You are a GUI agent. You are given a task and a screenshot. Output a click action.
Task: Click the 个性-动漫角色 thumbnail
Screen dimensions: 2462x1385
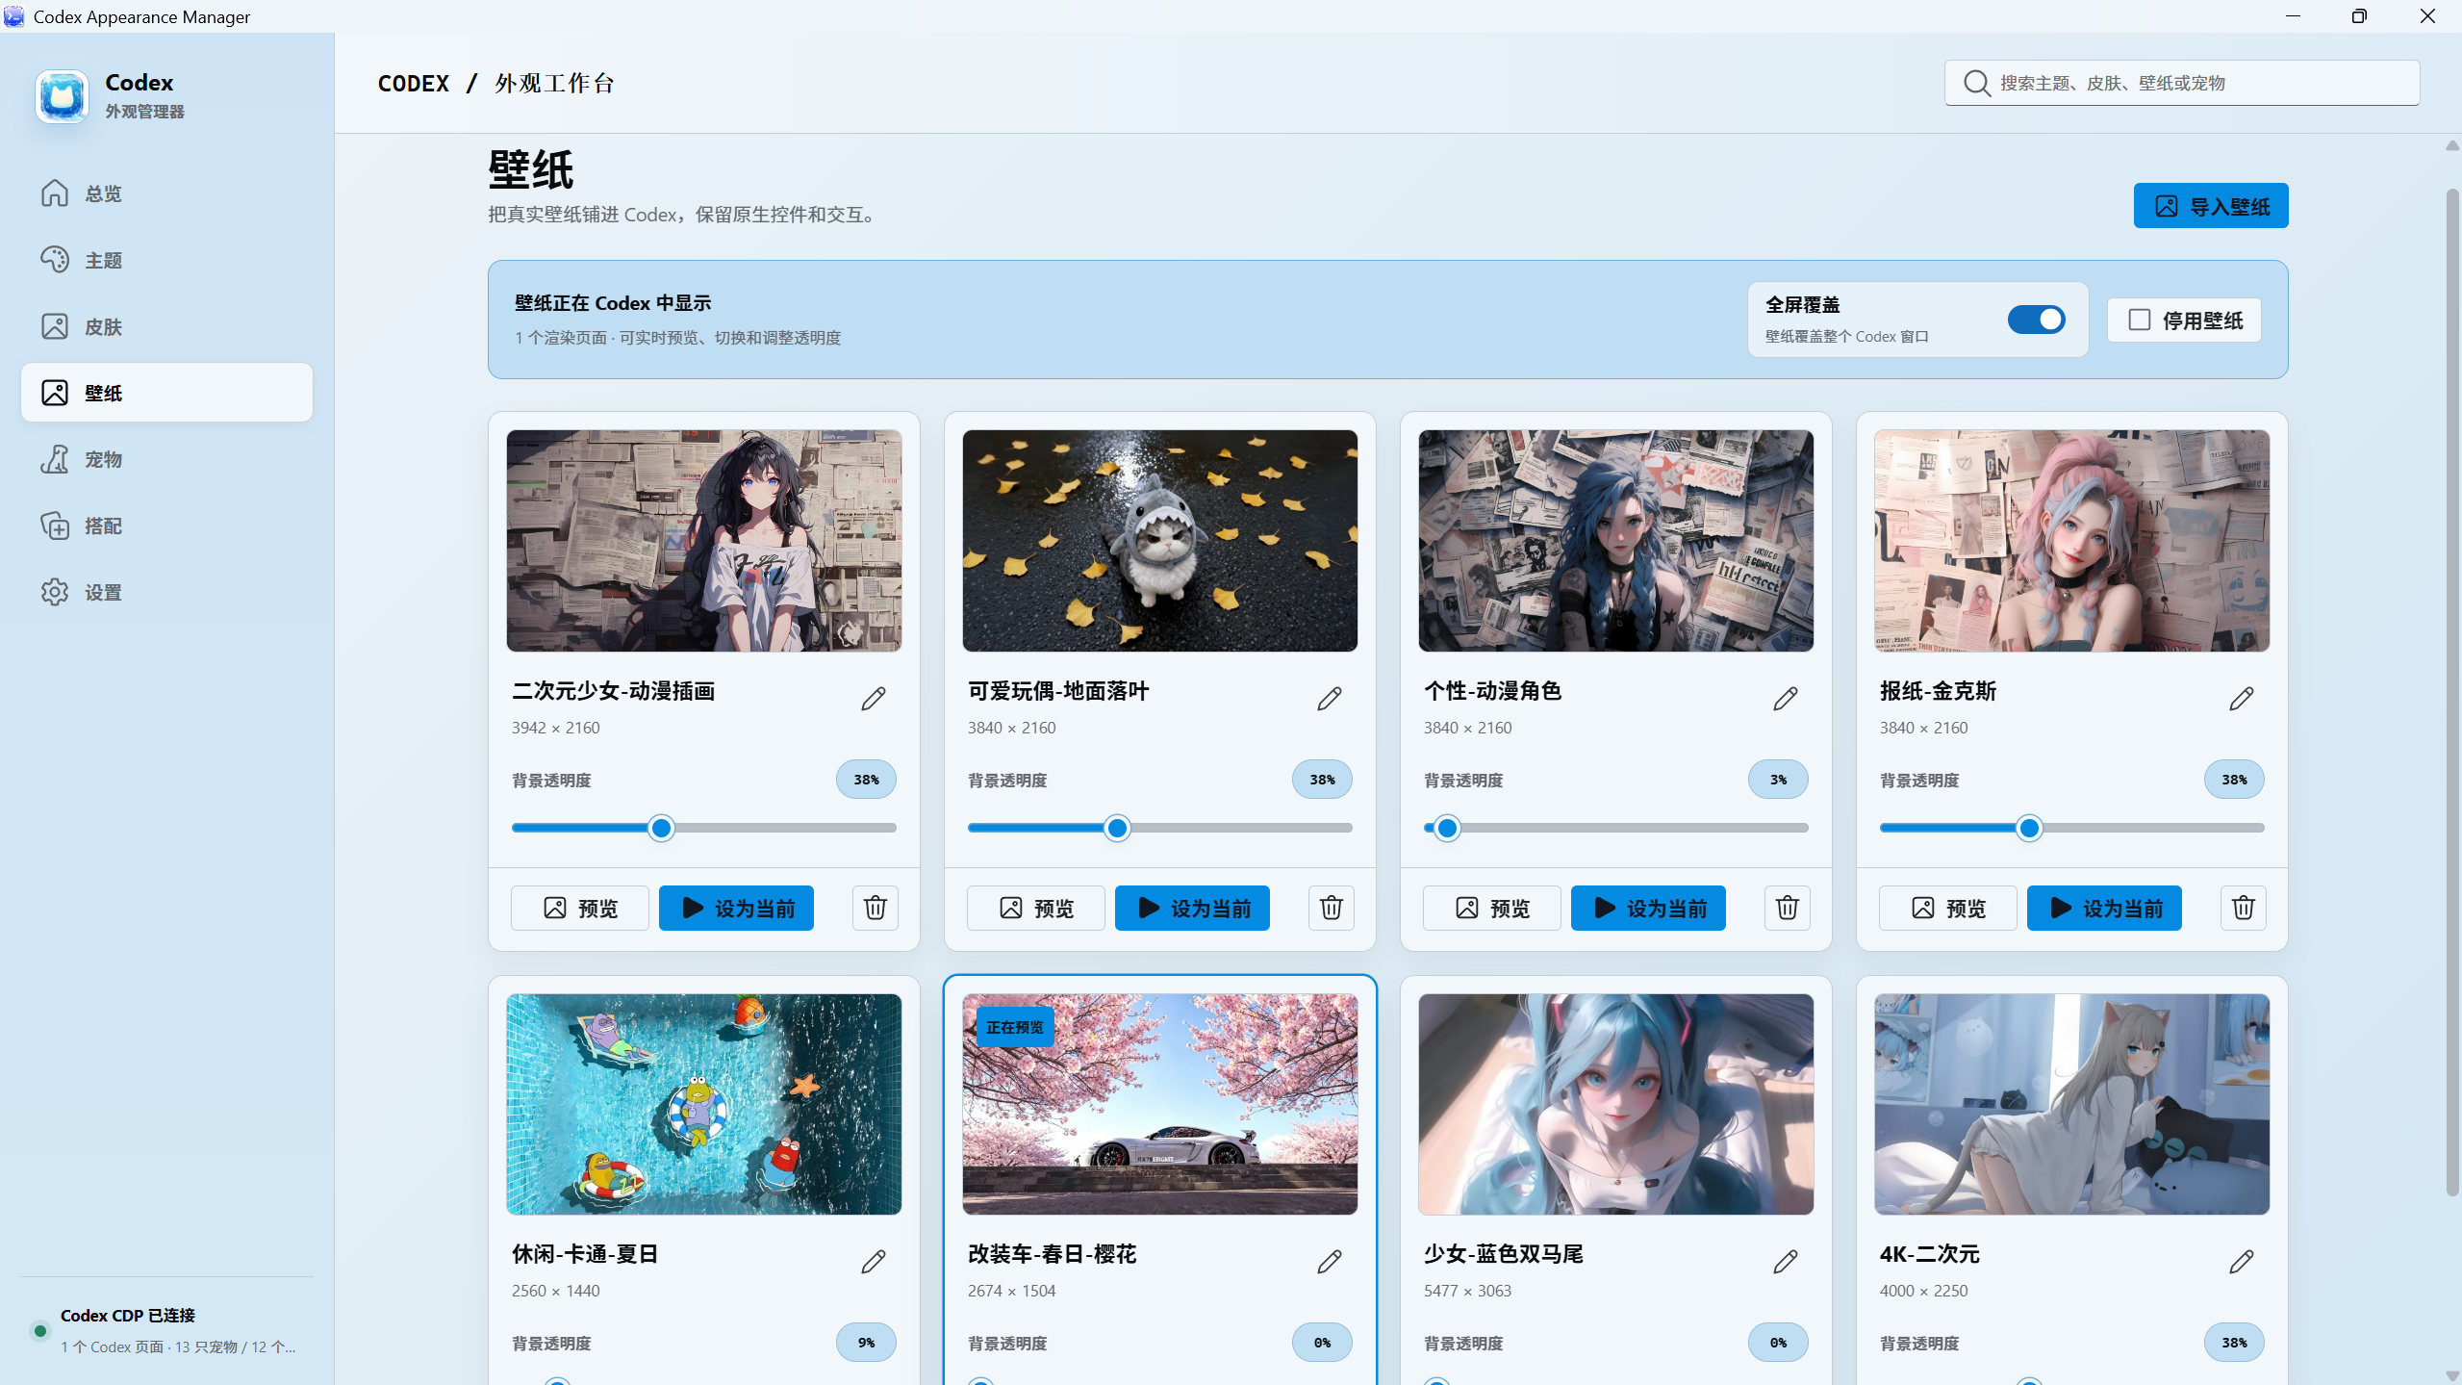1616,541
